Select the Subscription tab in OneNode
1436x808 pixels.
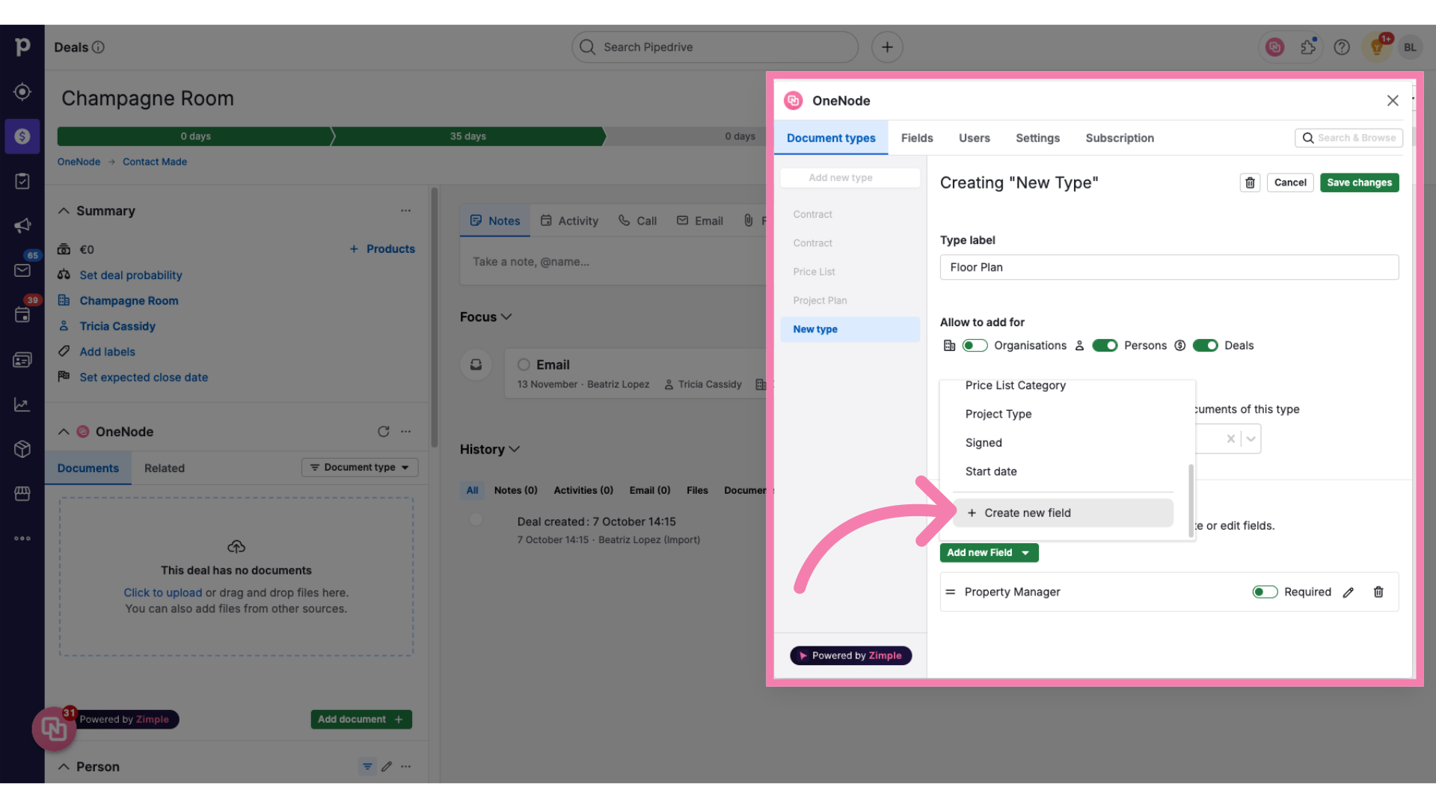click(x=1120, y=137)
